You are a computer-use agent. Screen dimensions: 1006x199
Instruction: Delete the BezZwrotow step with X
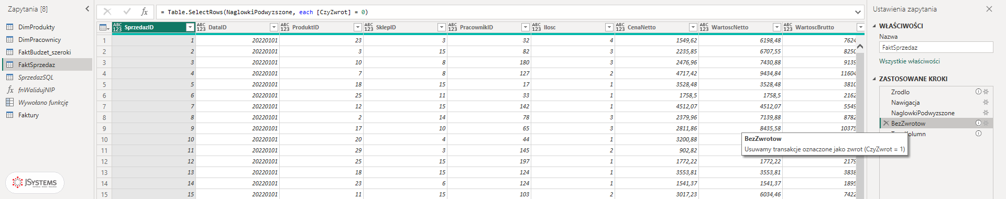point(886,123)
